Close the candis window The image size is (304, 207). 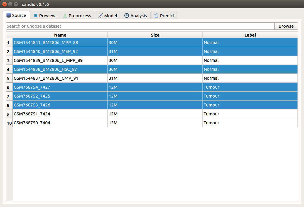click(5, 4)
